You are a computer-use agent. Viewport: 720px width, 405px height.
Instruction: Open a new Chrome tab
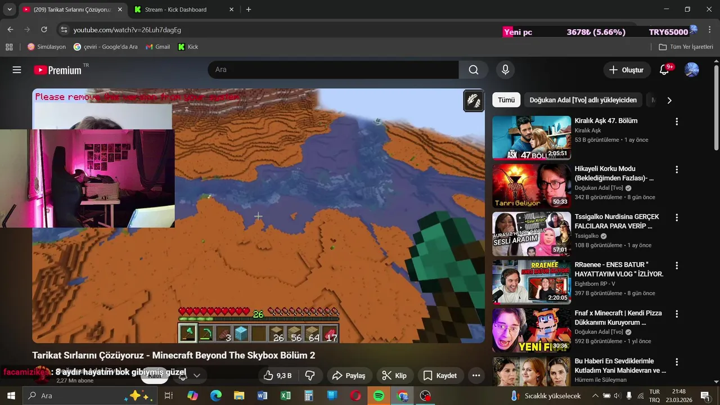[249, 10]
